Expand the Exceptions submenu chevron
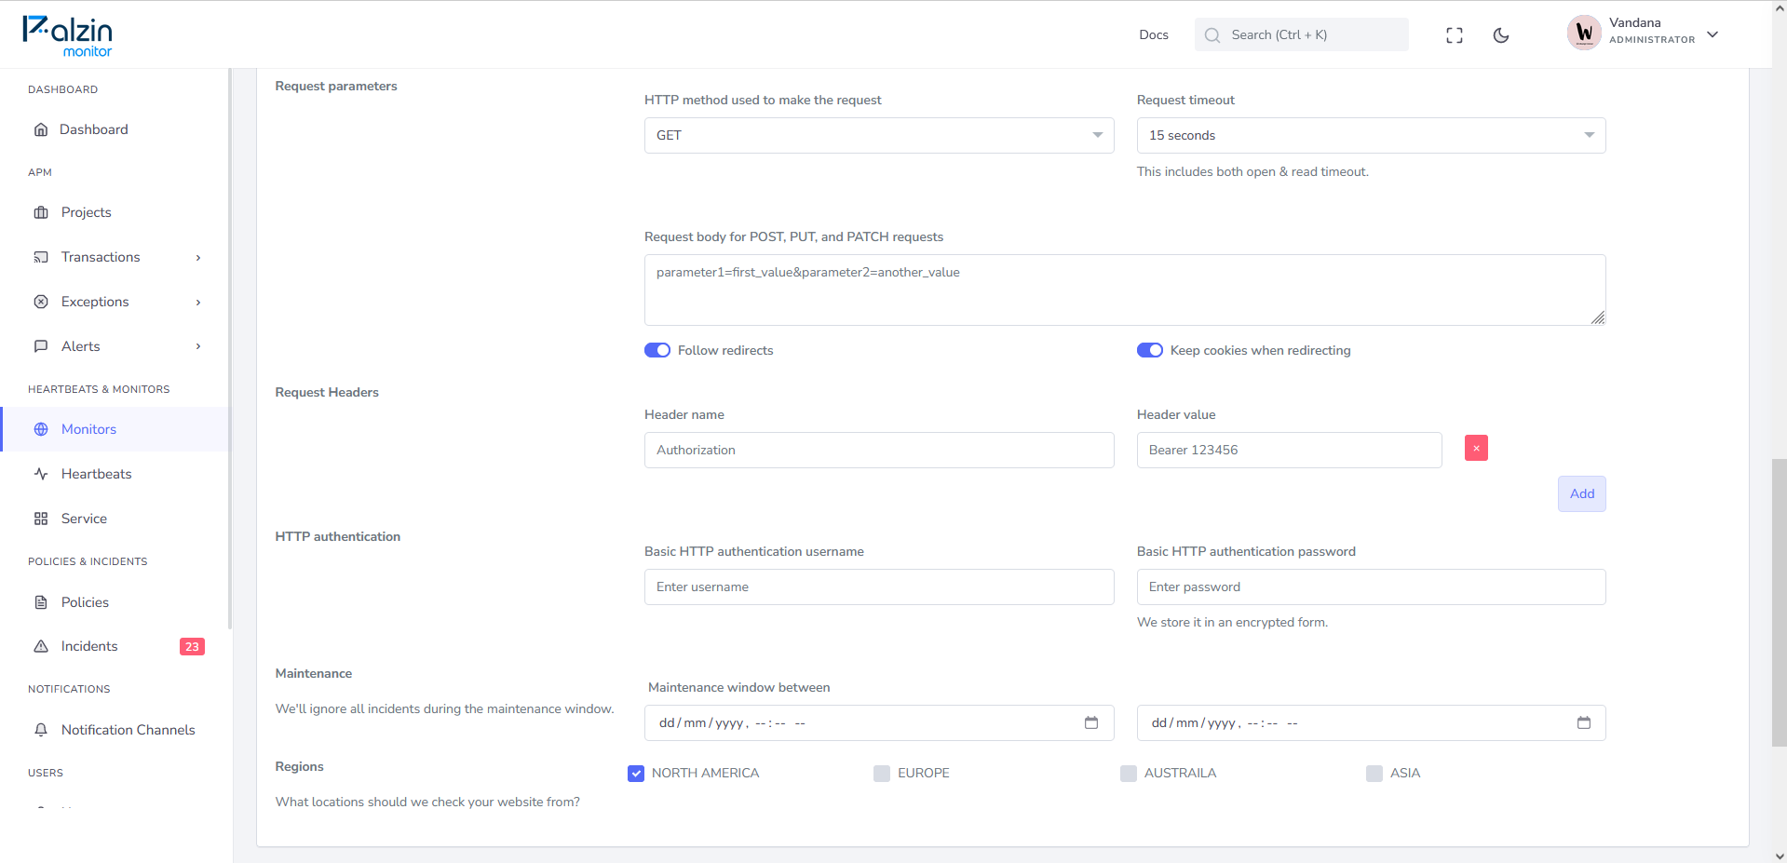The width and height of the screenshot is (1787, 863). pos(198,303)
